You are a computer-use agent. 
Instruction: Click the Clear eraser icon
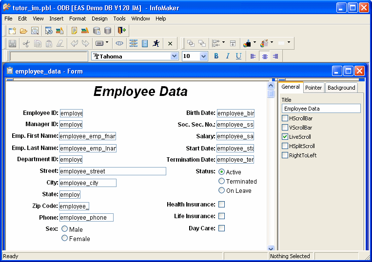60,44
